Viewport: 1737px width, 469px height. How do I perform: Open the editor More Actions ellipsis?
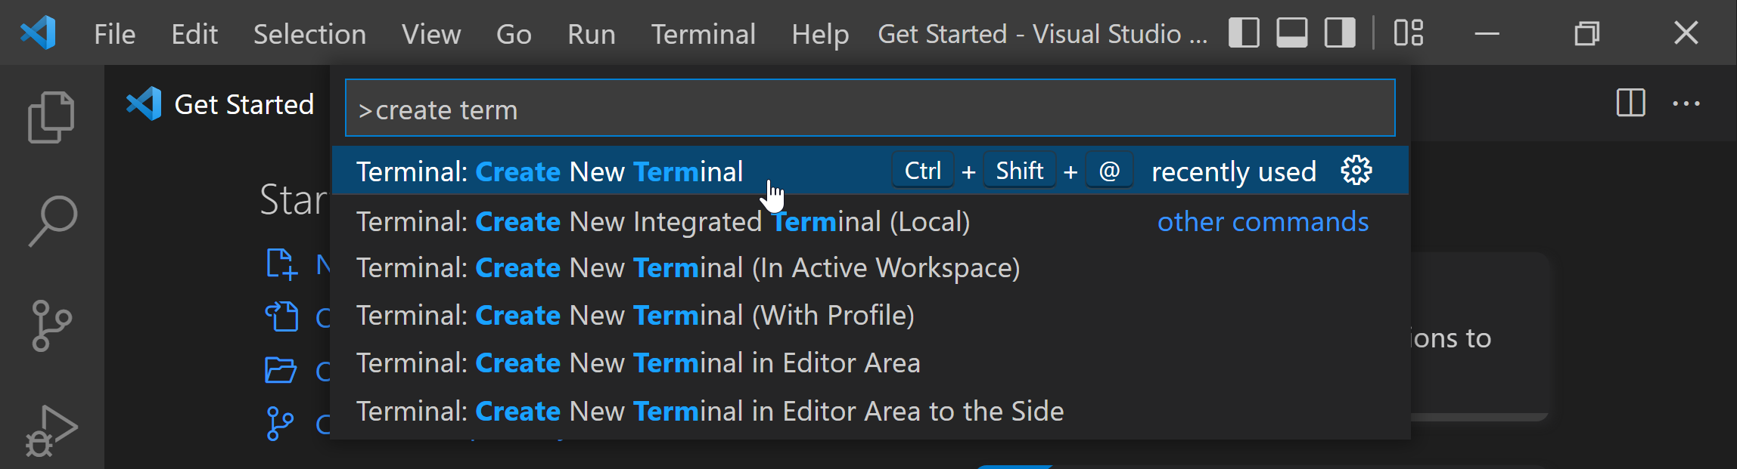coord(1686,103)
